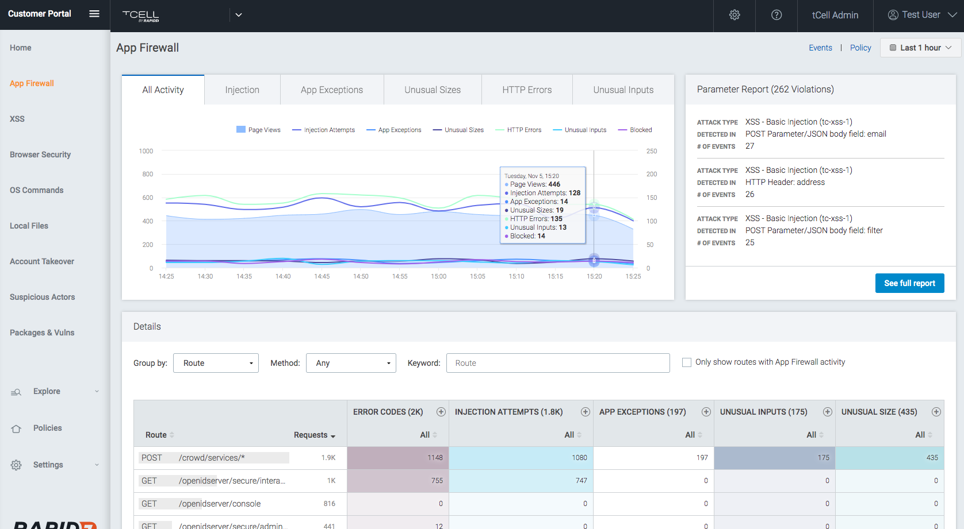The height and width of the screenshot is (529, 964).
Task: Toggle Blocked legend series
Action: coord(635,130)
